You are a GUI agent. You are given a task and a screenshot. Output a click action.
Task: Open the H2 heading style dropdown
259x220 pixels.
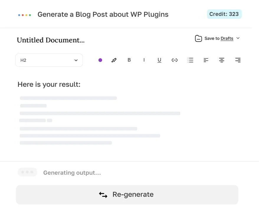coord(49,60)
